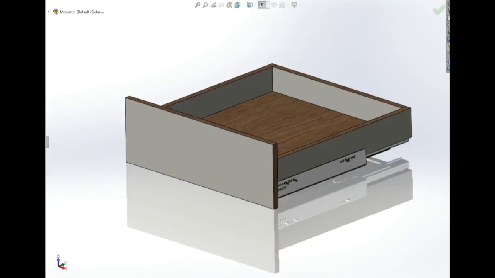
Task: Toggle the Hide/Show Items button
Action: pos(262,5)
